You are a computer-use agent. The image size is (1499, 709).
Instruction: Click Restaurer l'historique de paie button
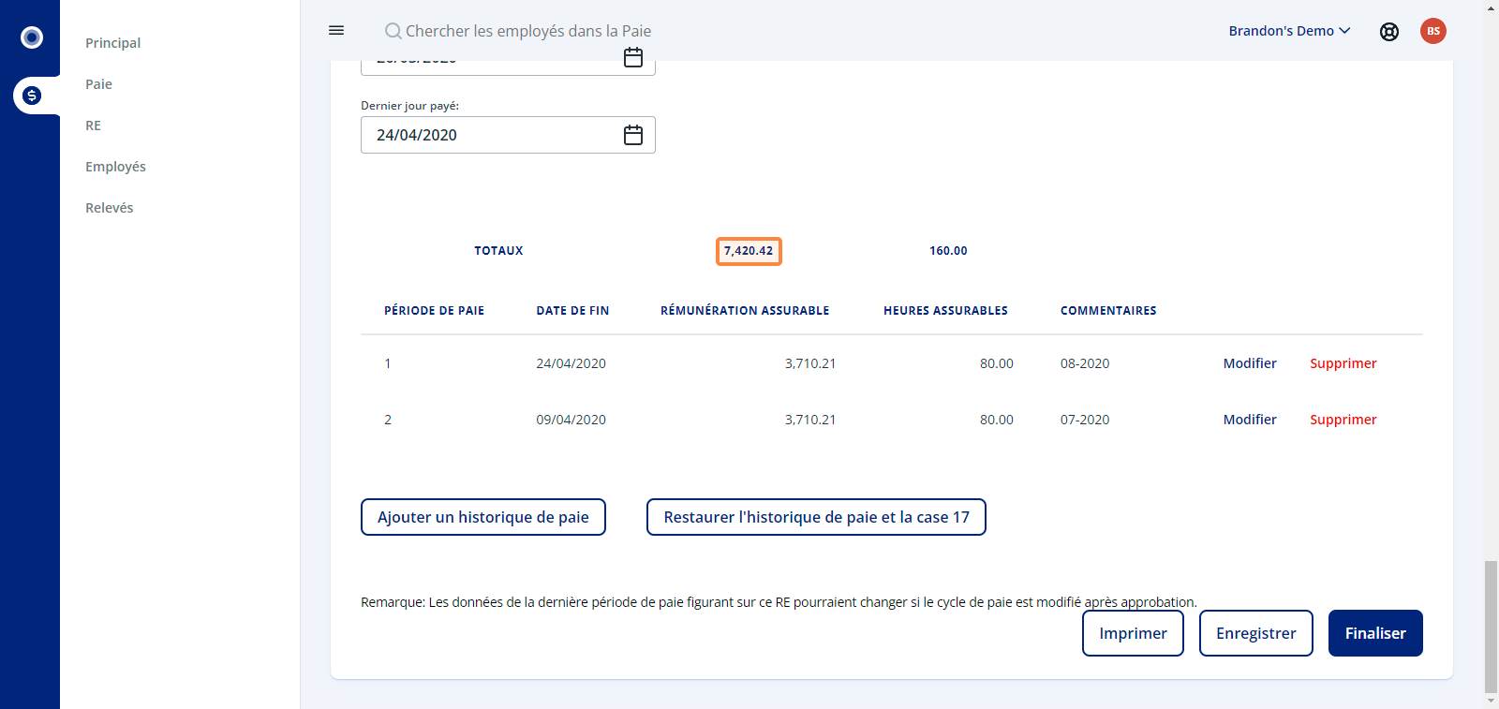point(816,517)
